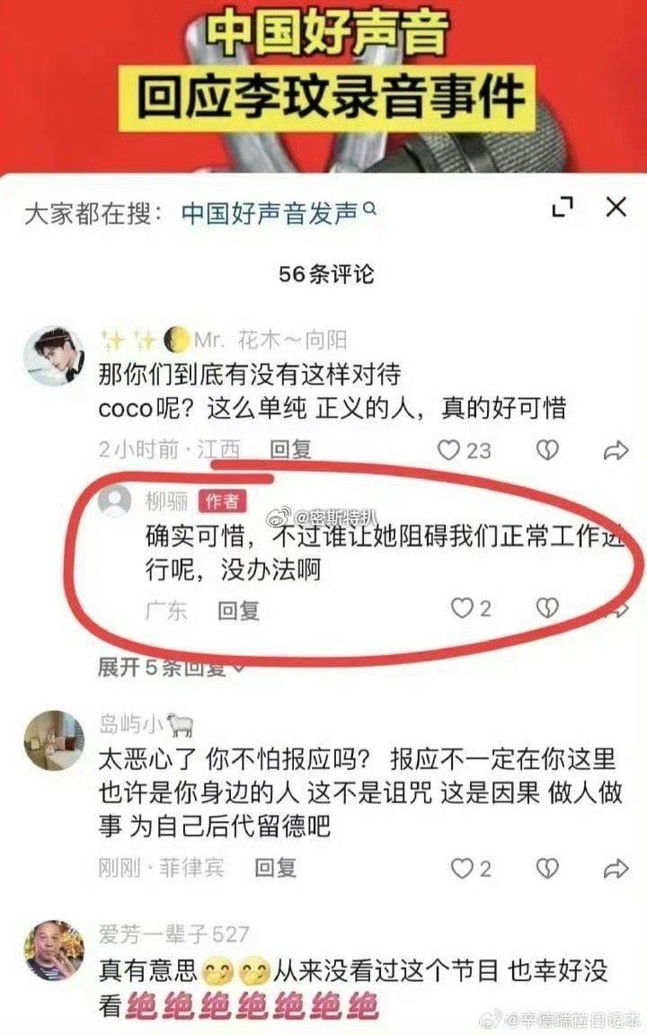Like the comment by Mr. 花木～向阳
The height and width of the screenshot is (1035, 647).
tap(464, 450)
